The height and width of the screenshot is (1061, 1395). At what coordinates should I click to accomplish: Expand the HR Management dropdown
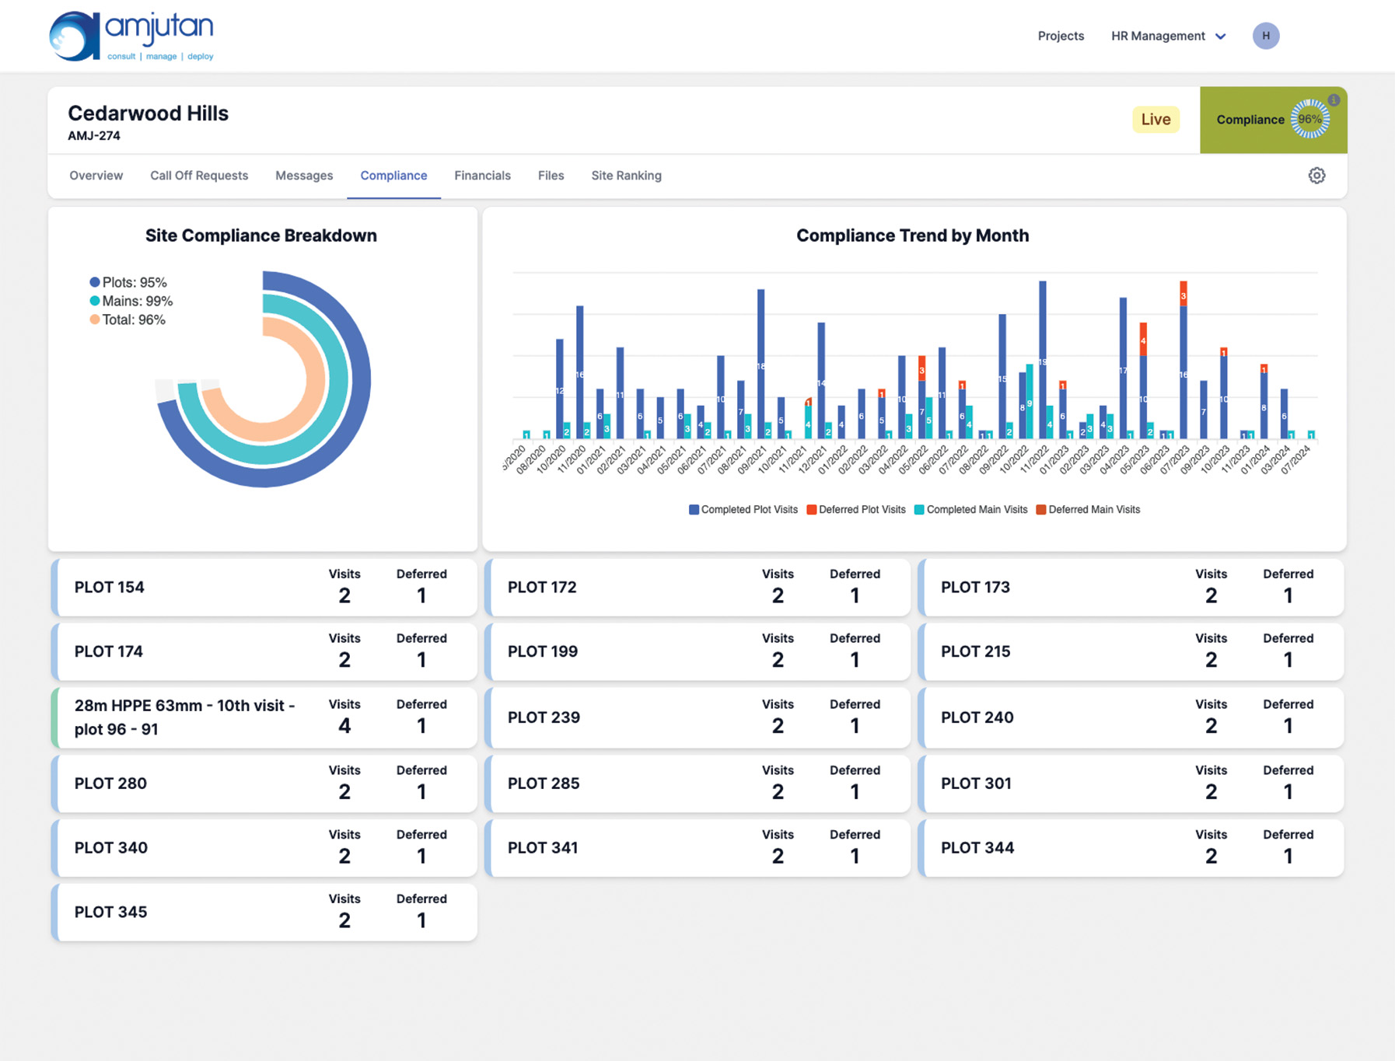coord(1166,36)
